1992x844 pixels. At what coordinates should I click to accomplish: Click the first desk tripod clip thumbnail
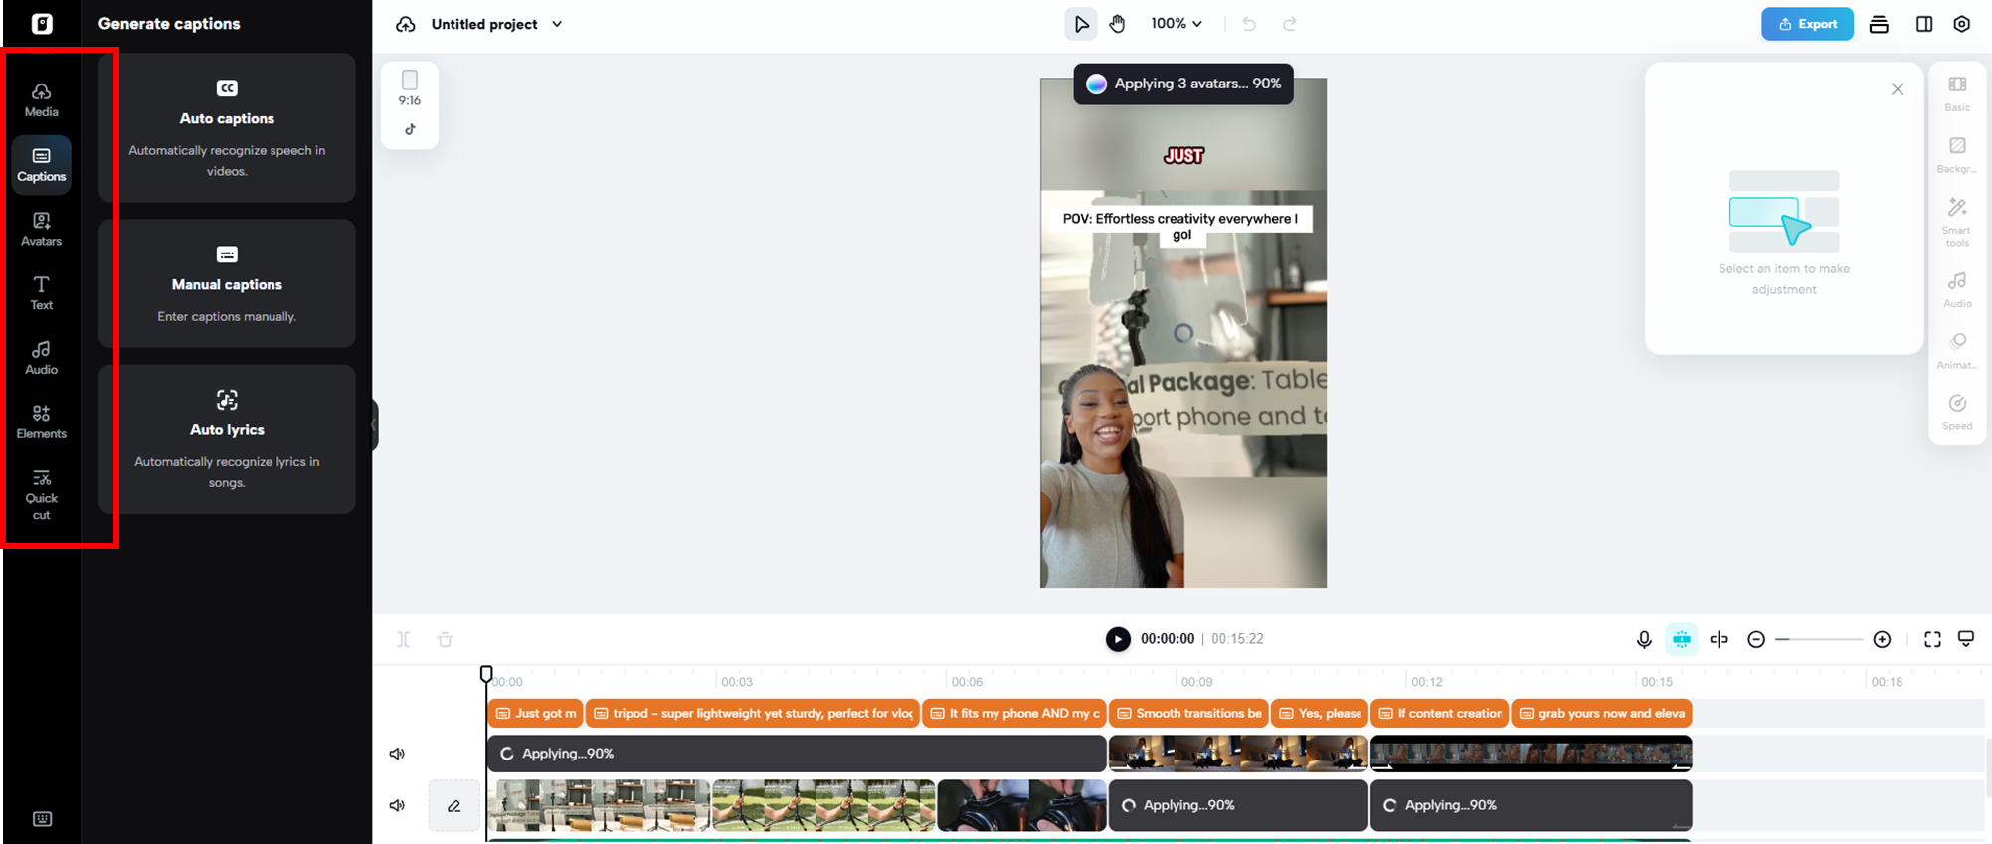click(599, 805)
